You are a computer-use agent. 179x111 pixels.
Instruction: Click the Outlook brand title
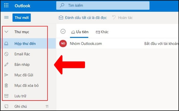pyautogui.click(x=23, y=6)
